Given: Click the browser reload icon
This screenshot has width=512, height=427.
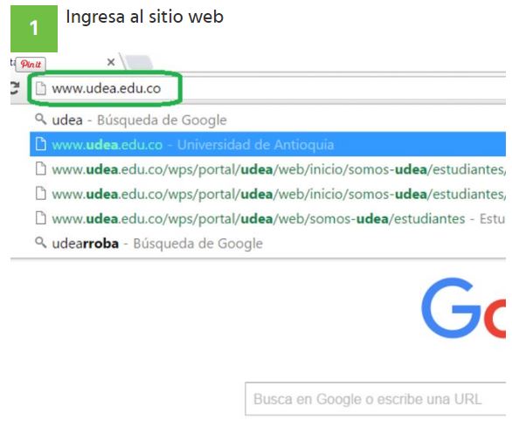Looking at the screenshot, I should pos(15,88).
